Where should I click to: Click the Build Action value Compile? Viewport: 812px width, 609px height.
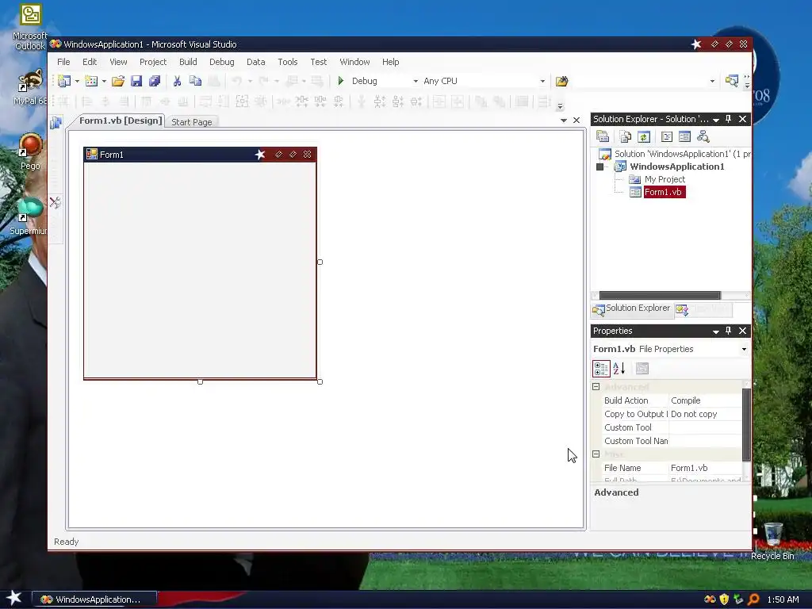(x=686, y=400)
